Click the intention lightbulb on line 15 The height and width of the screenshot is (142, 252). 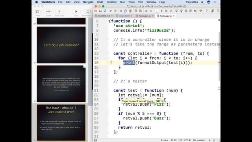[111, 62]
